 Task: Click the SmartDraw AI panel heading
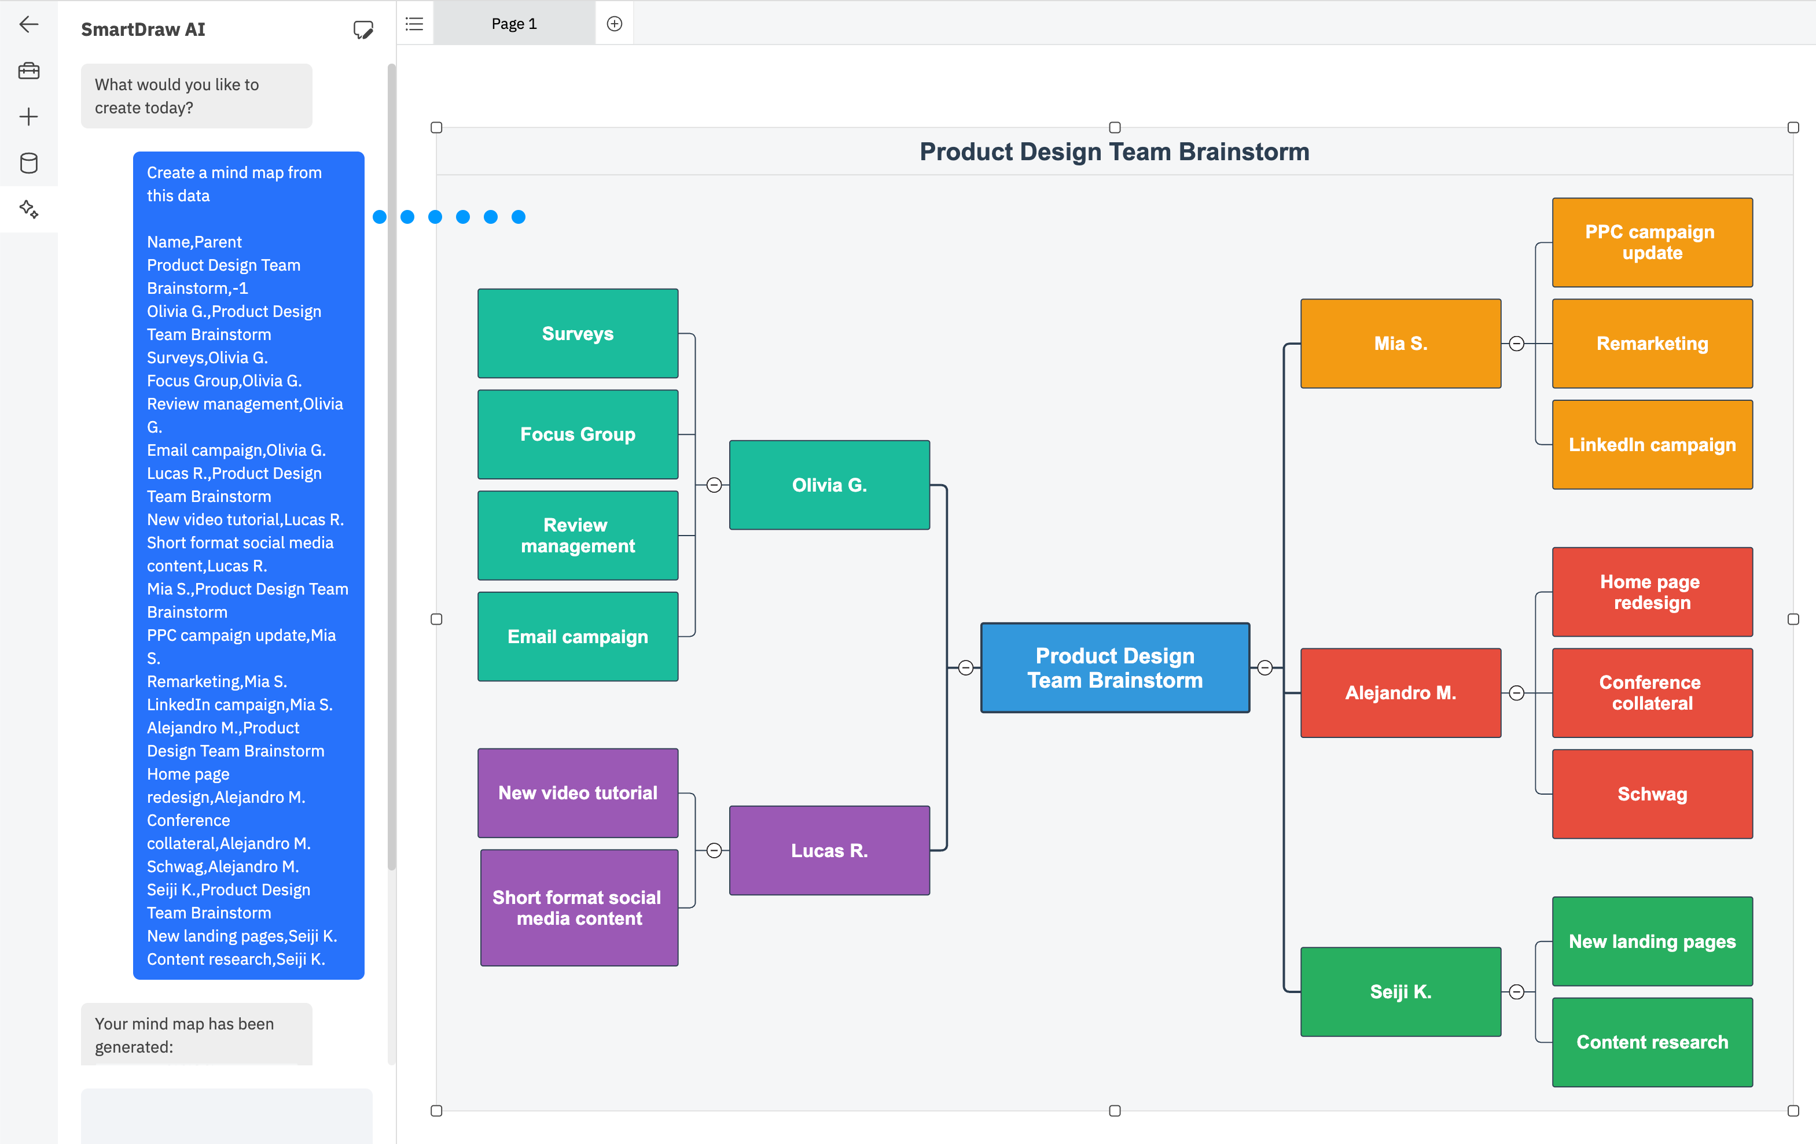pos(144,29)
